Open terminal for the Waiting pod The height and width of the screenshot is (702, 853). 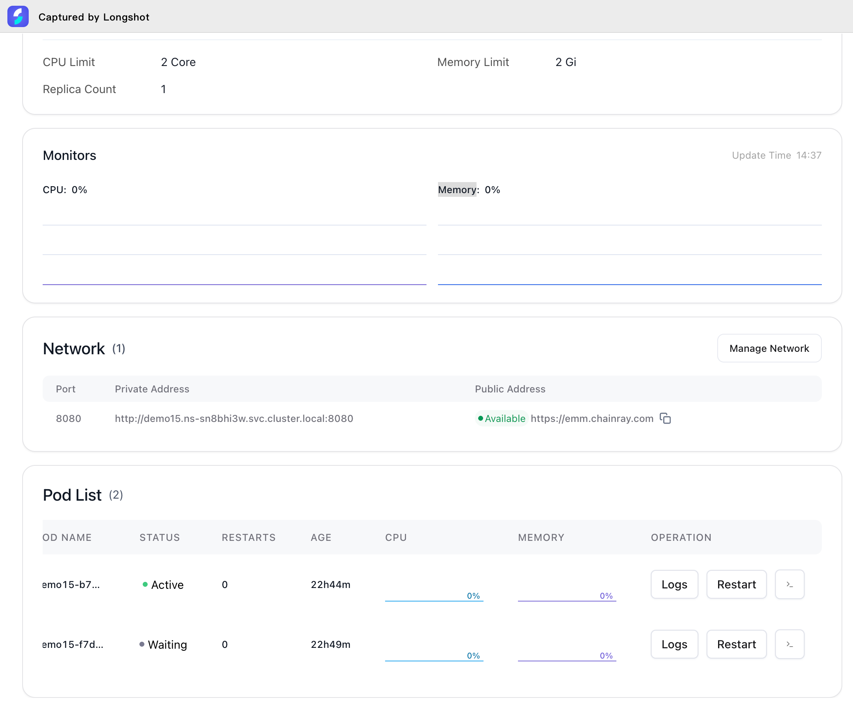pos(789,644)
